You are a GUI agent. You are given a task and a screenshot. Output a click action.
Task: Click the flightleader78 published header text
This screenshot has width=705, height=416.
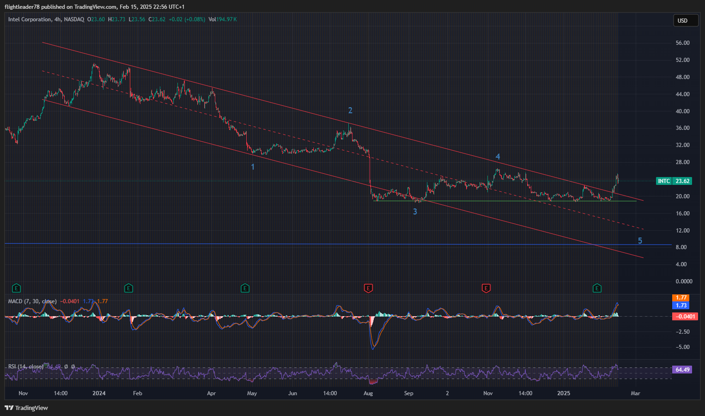[94, 7]
